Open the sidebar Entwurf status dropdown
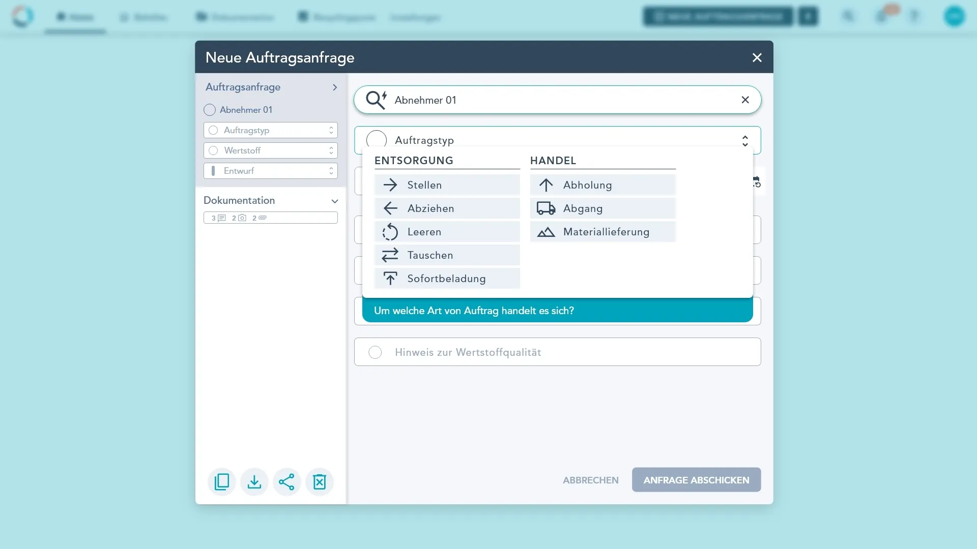 coord(270,171)
